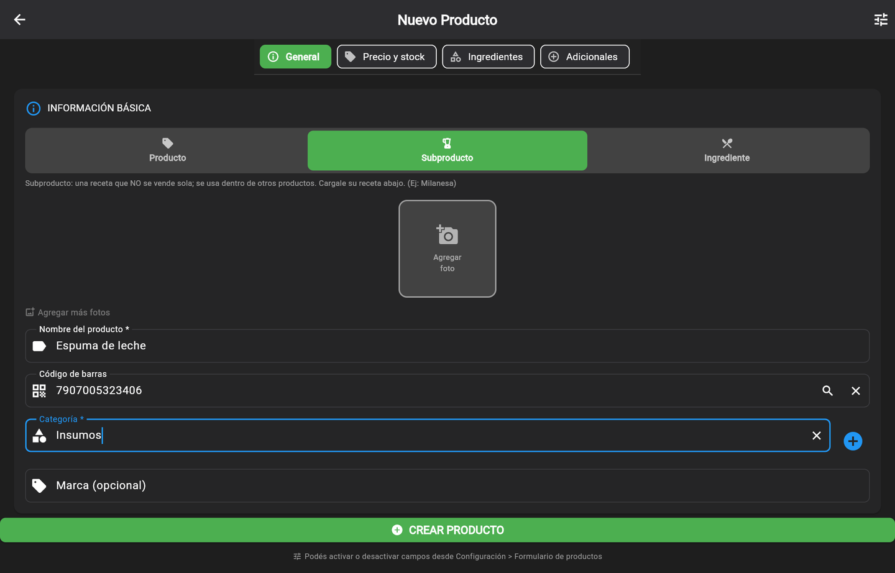
Task: Click the category shapes icon
Action: click(x=39, y=436)
